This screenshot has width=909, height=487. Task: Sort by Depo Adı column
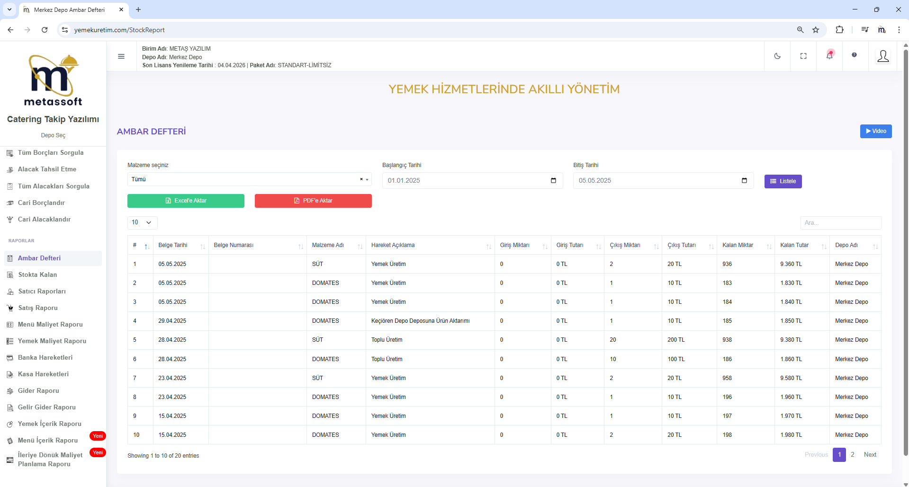855,245
